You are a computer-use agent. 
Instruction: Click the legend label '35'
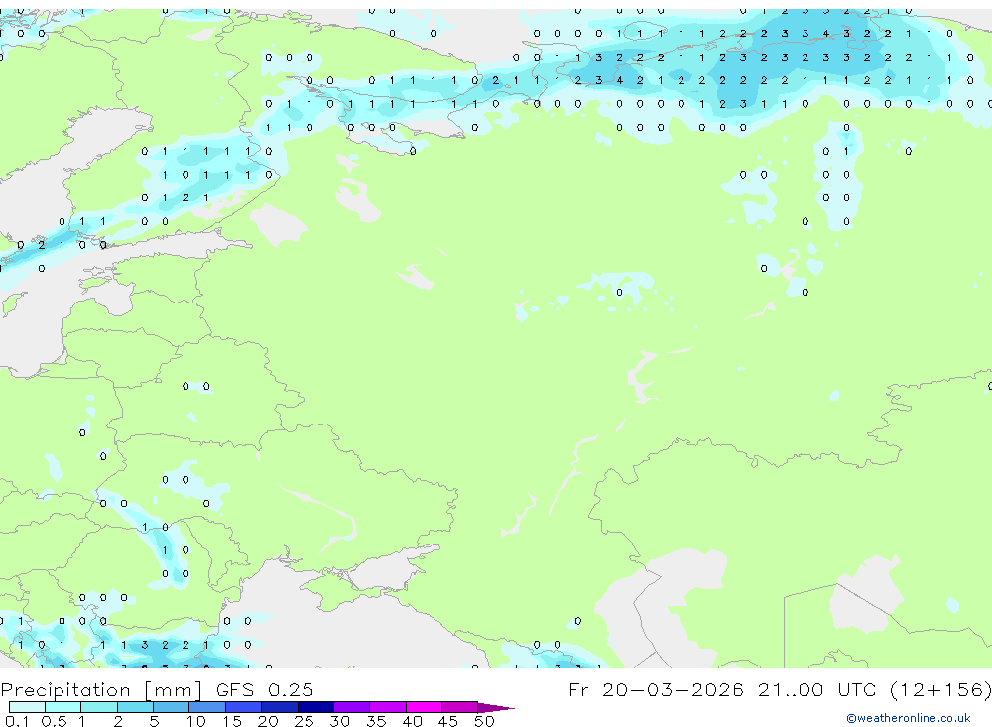(x=376, y=721)
